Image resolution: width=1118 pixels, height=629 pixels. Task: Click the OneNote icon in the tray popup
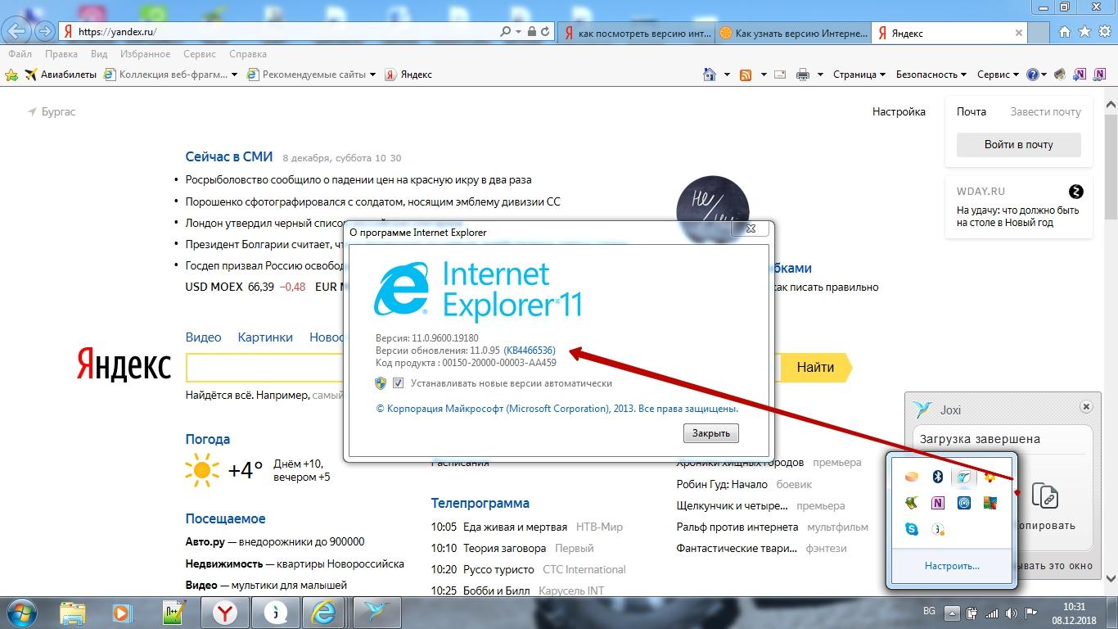click(x=938, y=503)
